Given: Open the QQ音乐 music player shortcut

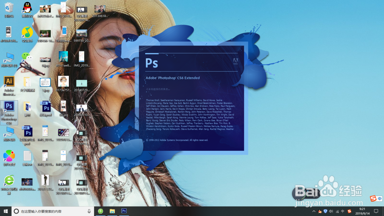Looking at the screenshot, I should [x=27, y=34].
